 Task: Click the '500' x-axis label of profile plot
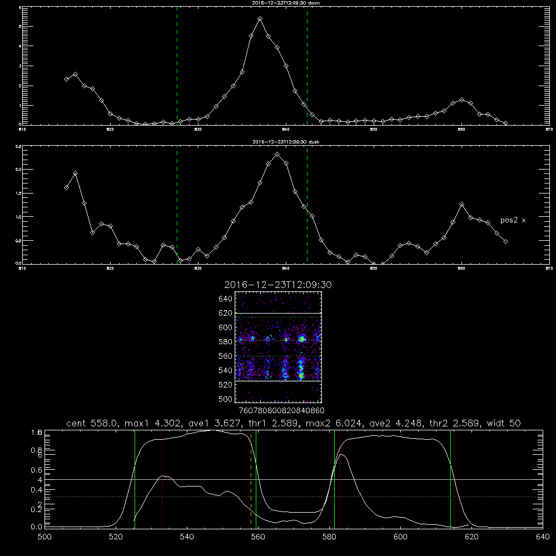(44, 537)
